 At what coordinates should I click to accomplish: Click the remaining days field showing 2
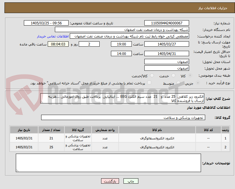tap(89, 44)
